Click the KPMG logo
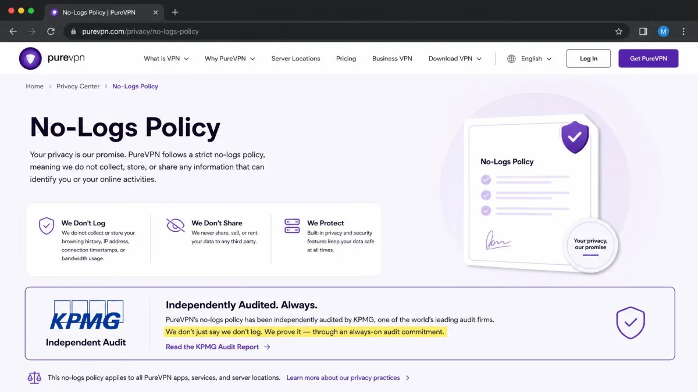This screenshot has height=392, width=698. (86, 316)
